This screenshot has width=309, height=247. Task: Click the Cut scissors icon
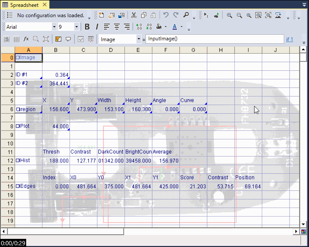pyautogui.click(x=133, y=15)
